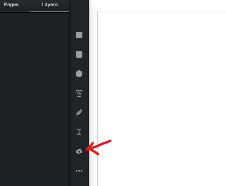Screen dimensions: 226x186
Task: Show more tools via three-dots icon
Action: click(x=79, y=171)
